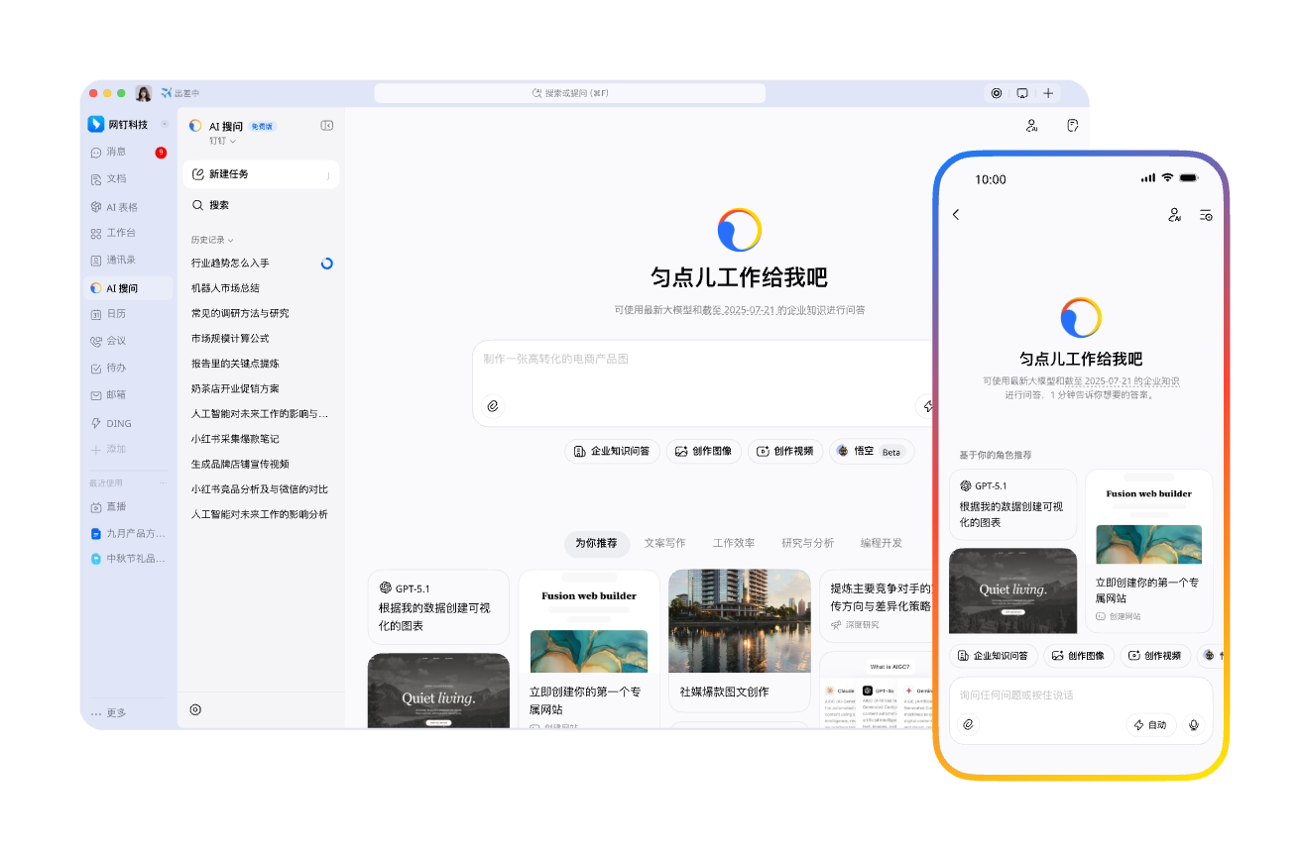Open history item 奶茶店开业促销方案
Viewport: 1303px width, 854px height.
point(235,388)
